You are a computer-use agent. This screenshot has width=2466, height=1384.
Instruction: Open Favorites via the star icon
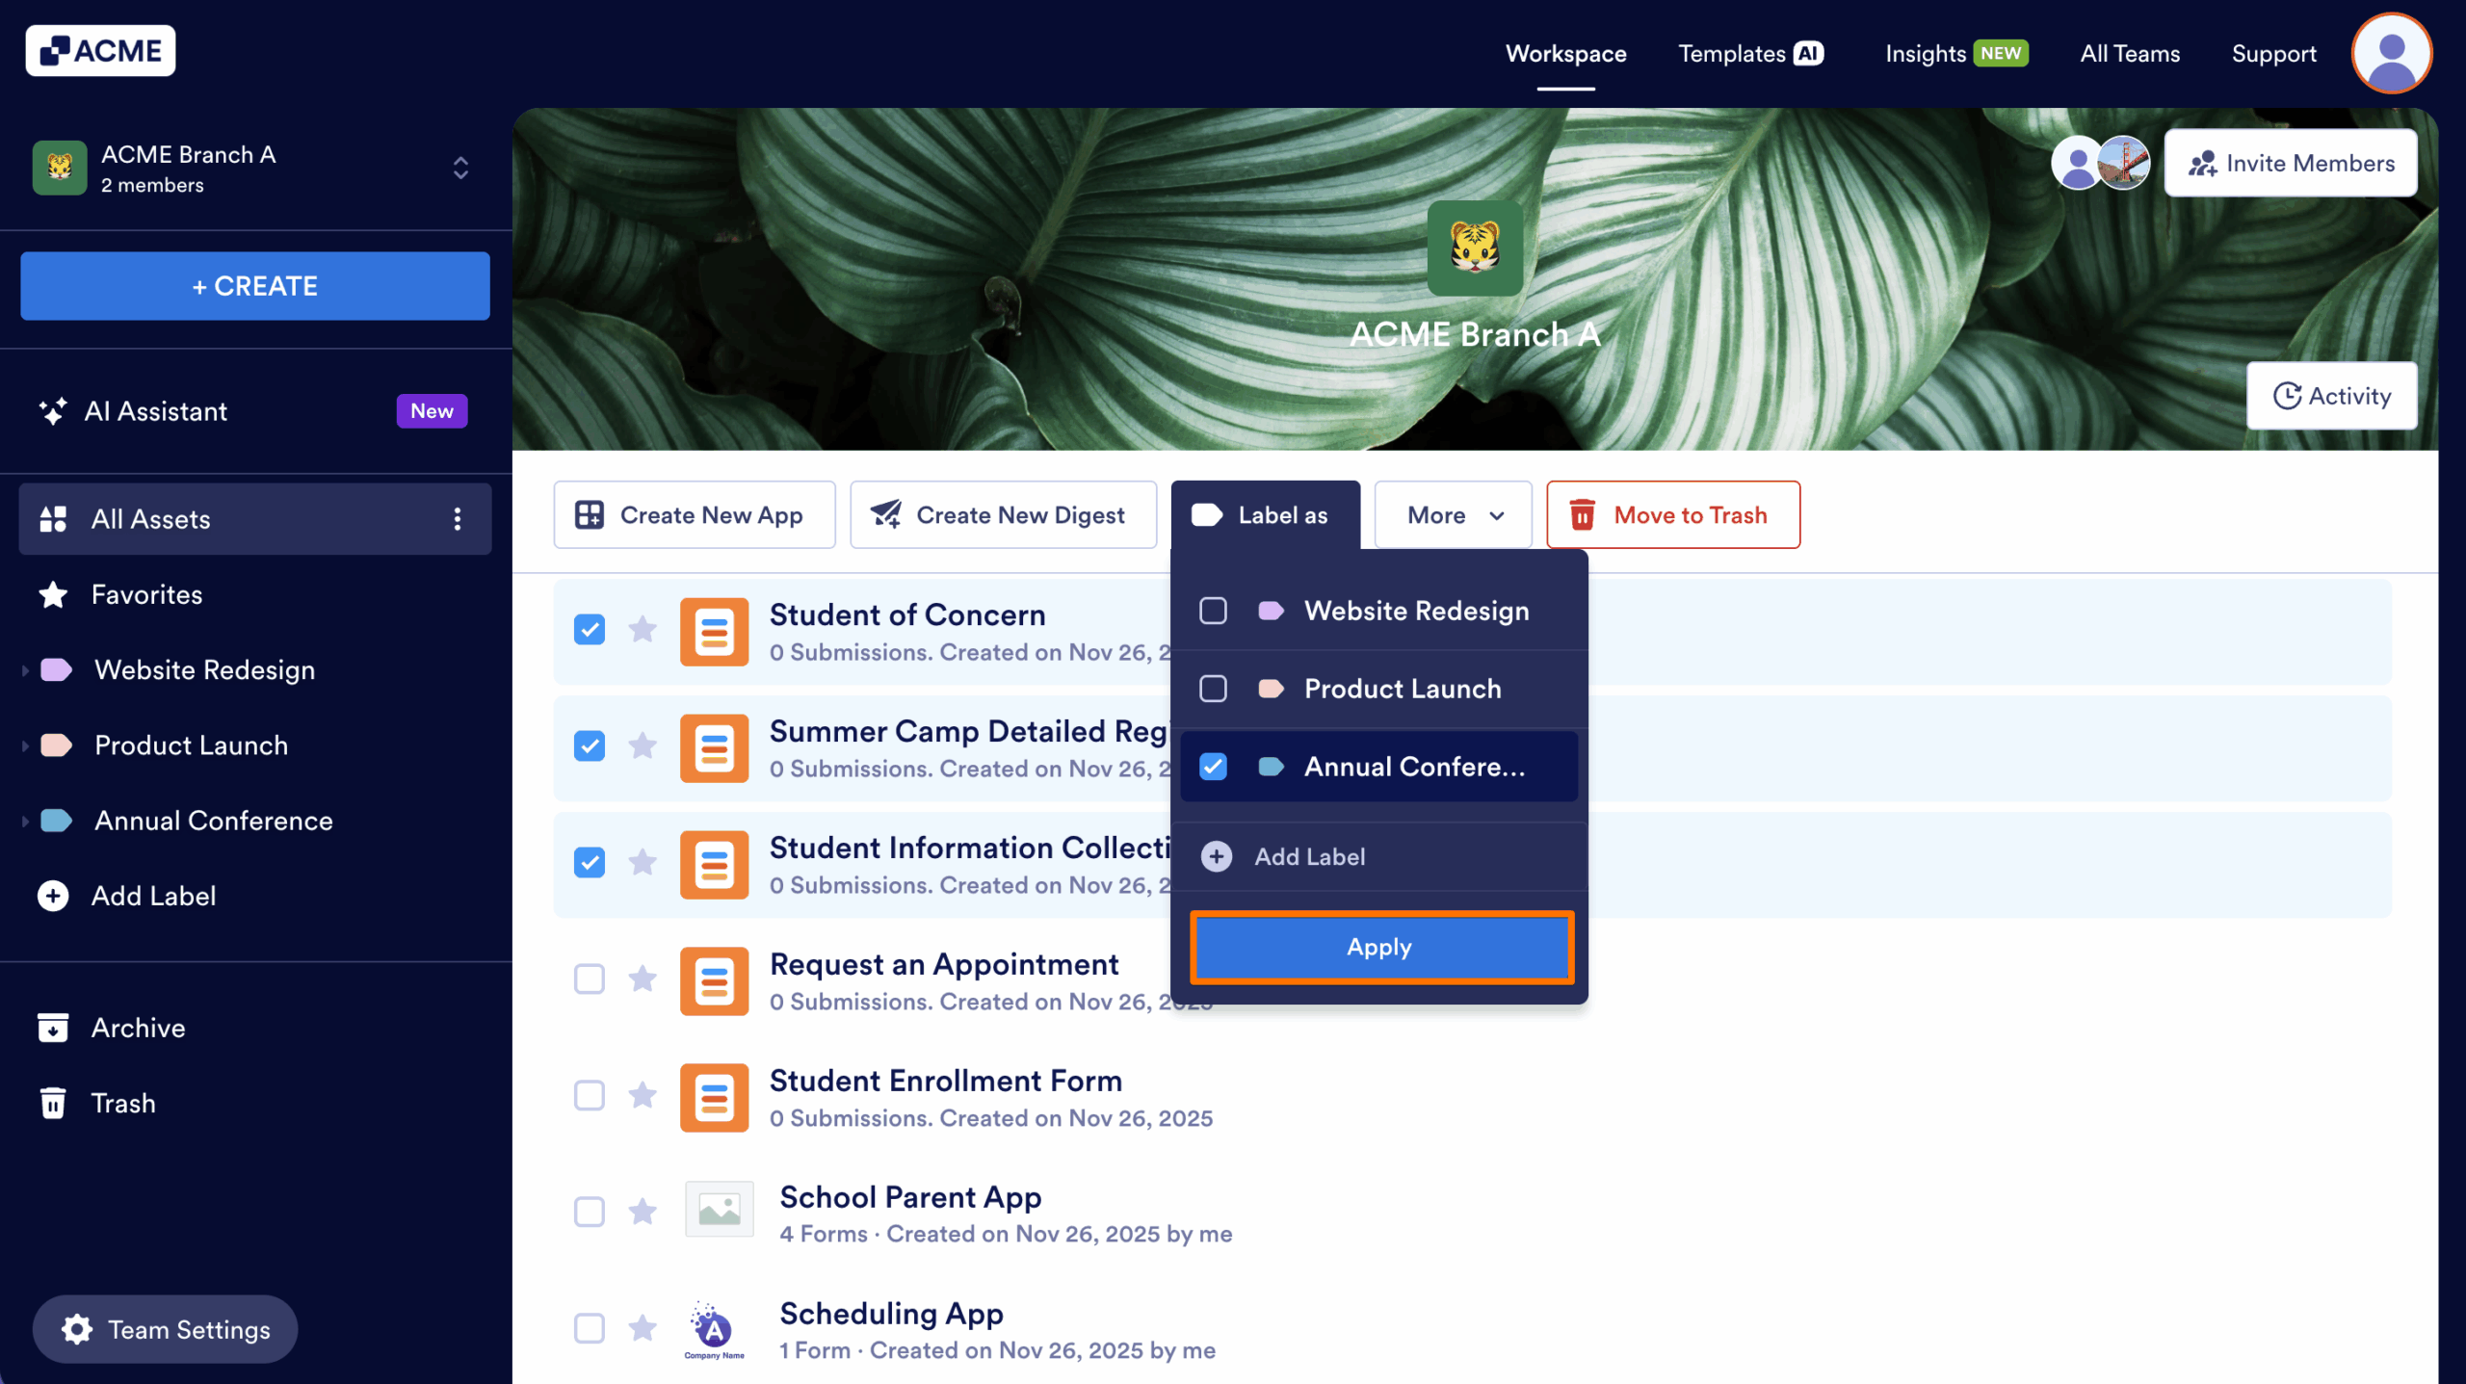(x=53, y=594)
